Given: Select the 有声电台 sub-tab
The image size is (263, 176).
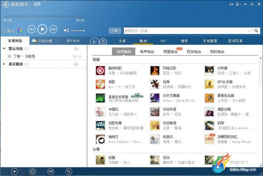Looking at the screenshot, I should pyautogui.click(x=147, y=52).
